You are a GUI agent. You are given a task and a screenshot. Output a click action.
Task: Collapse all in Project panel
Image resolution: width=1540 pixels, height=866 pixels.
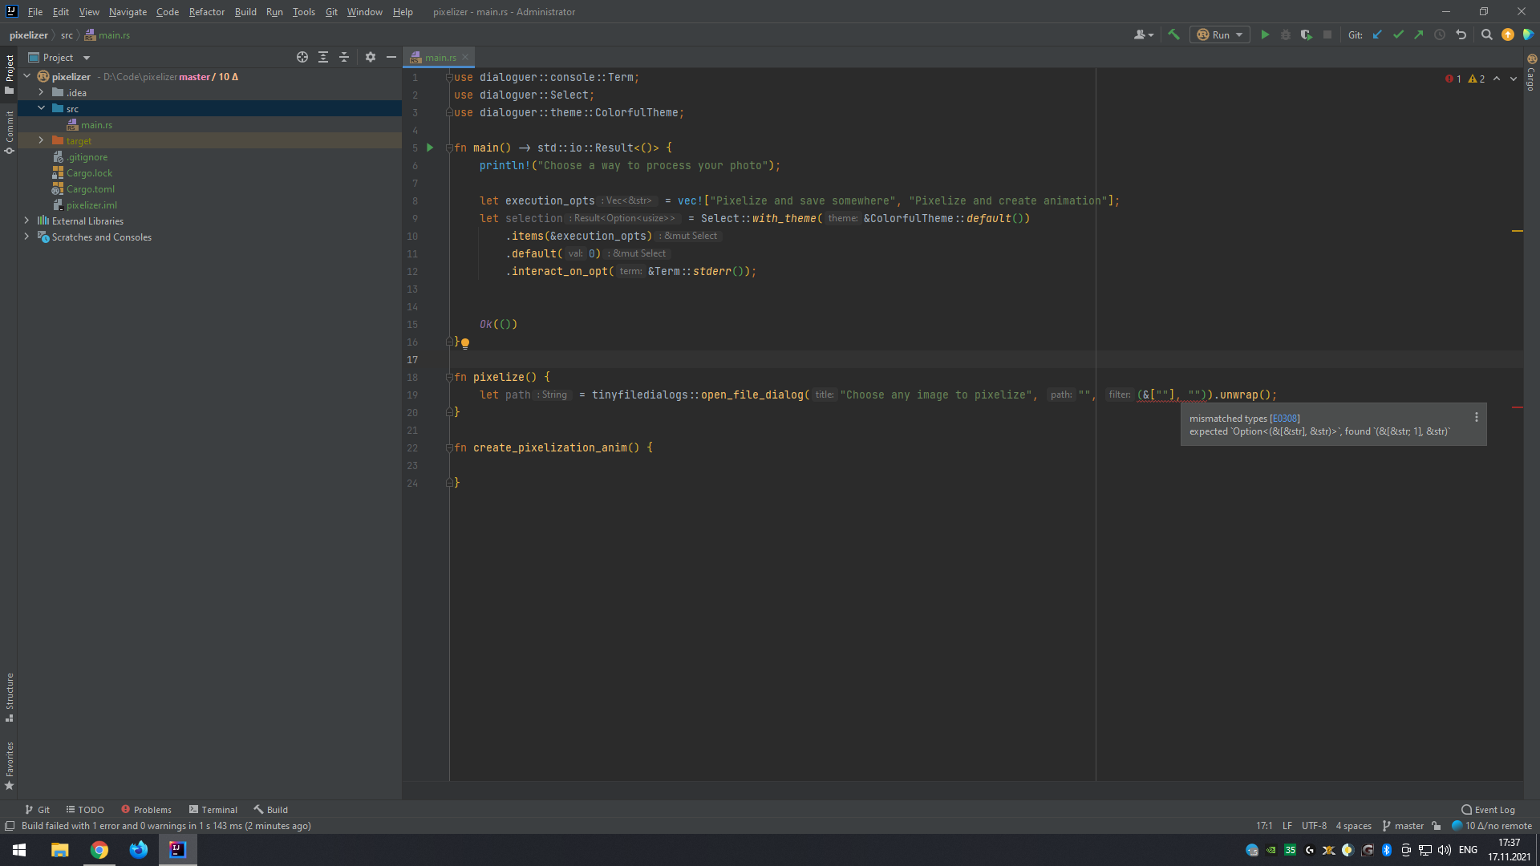click(344, 57)
